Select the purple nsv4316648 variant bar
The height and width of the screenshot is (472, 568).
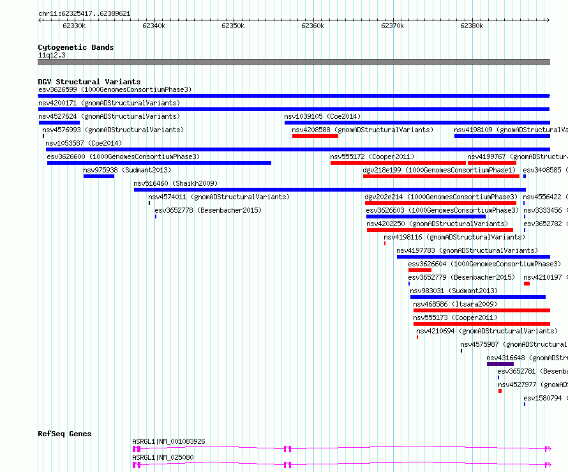tap(500, 364)
